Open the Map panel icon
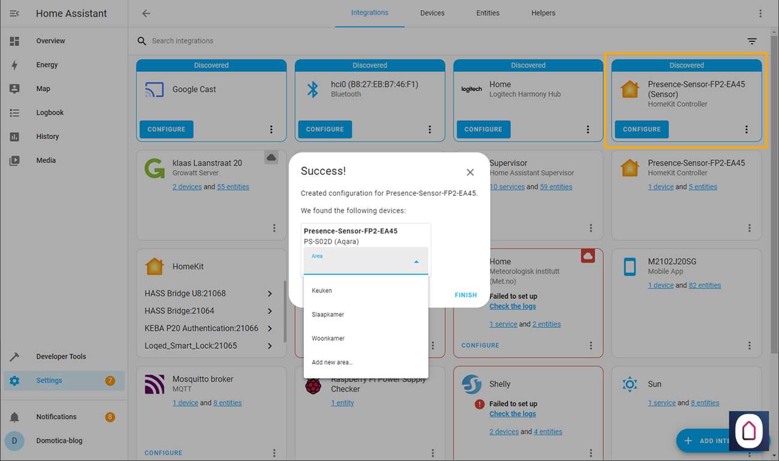779x461 pixels. coord(14,89)
